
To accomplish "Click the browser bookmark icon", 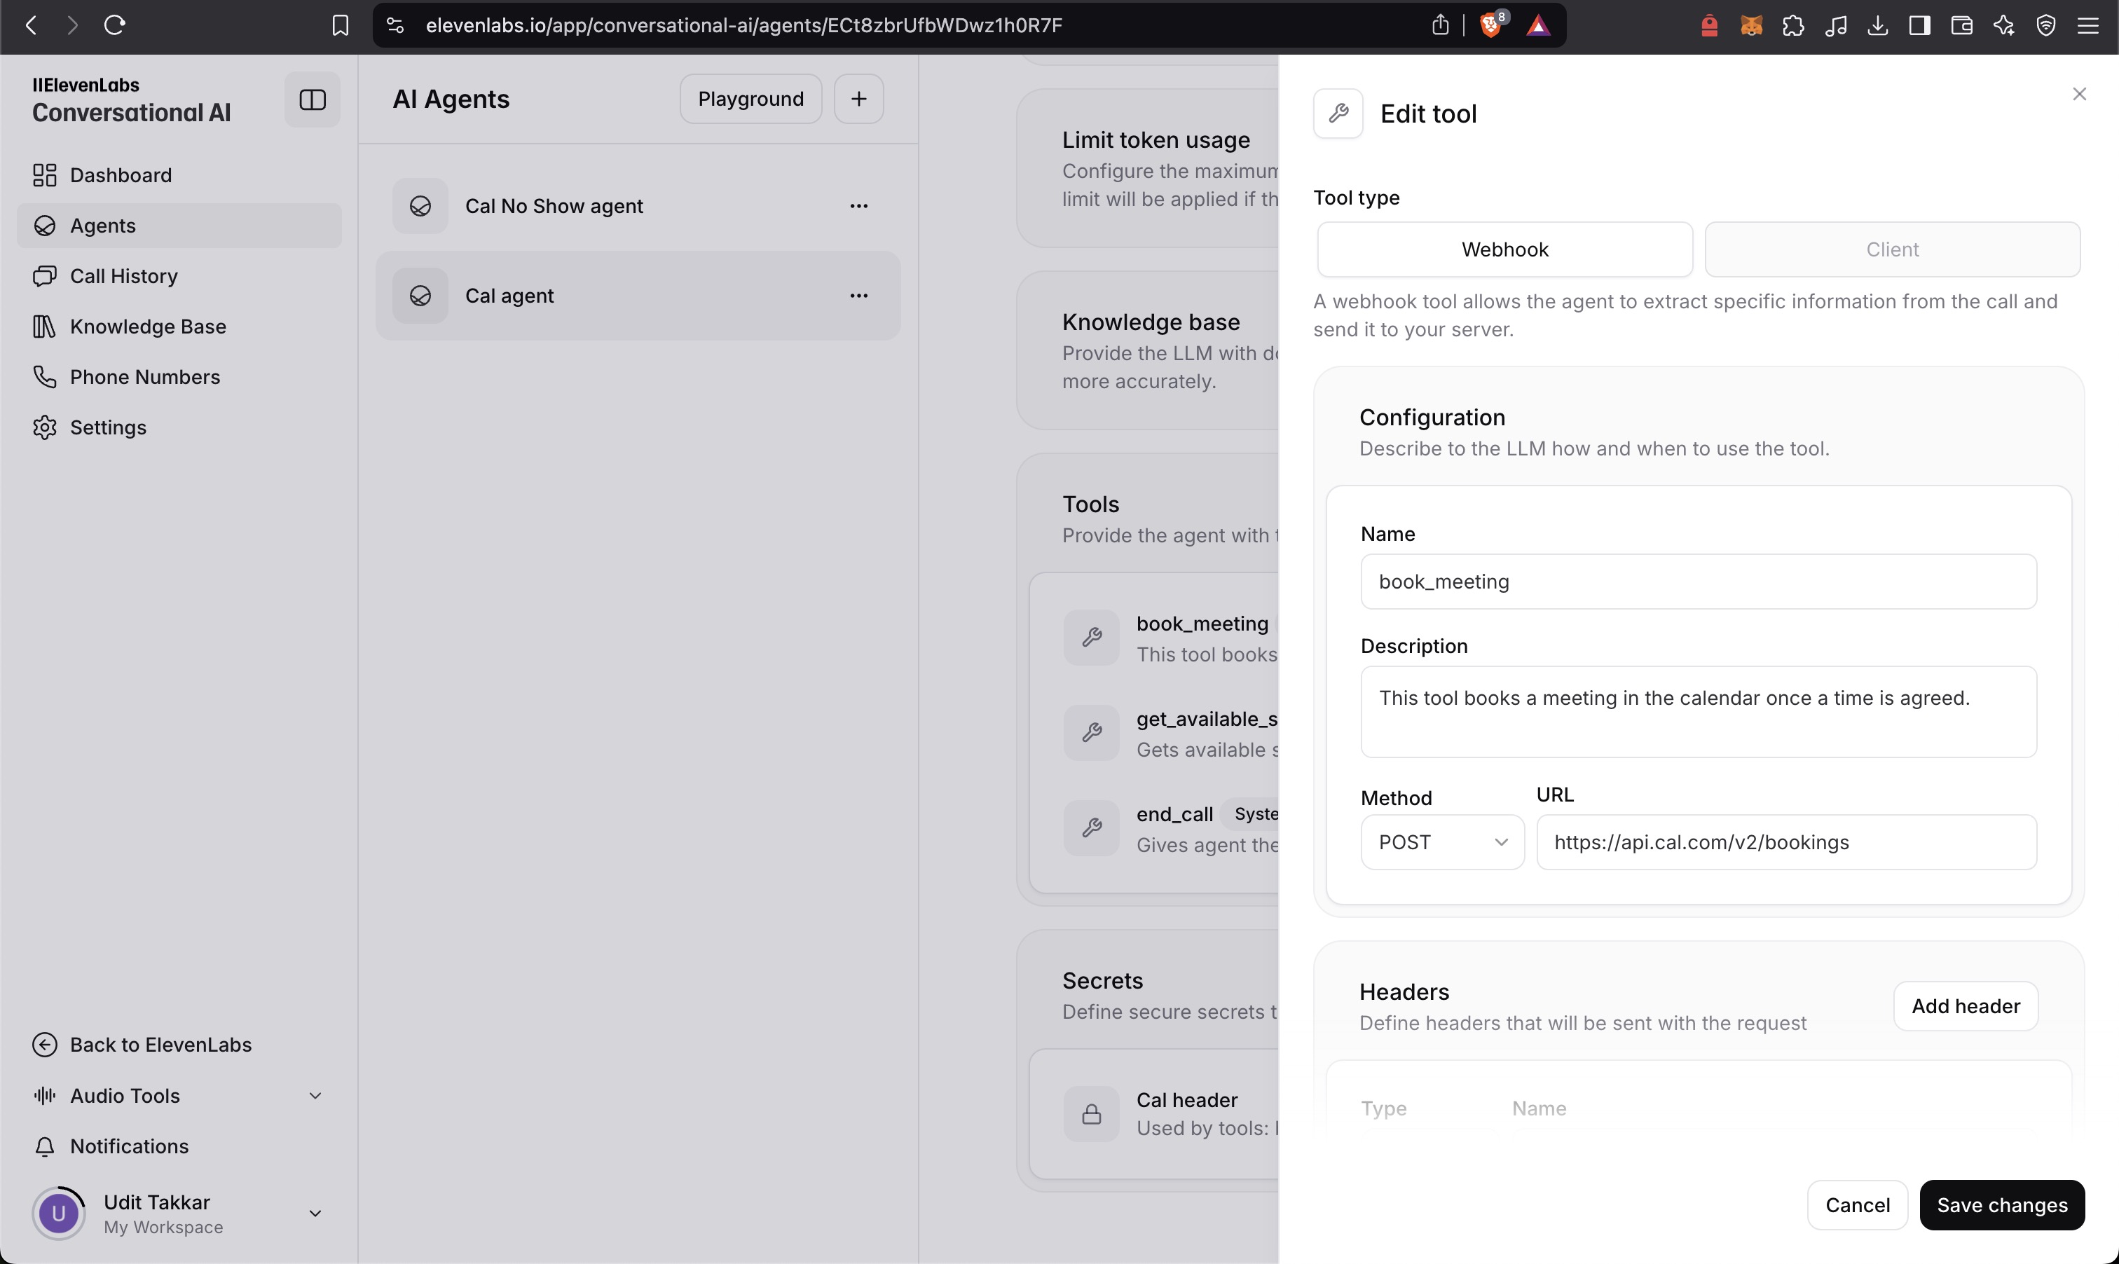I will pyautogui.click(x=340, y=25).
